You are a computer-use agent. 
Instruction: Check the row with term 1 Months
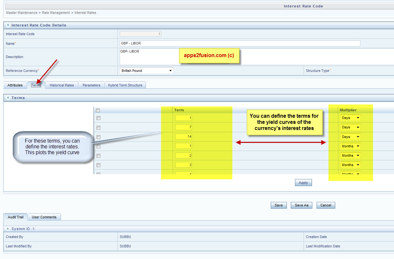pyautogui.click(x=98, y=146)
